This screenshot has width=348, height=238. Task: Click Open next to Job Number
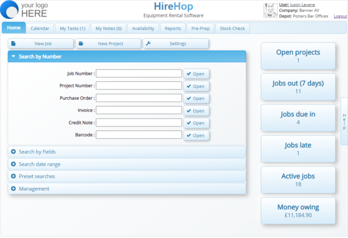pyautogui.click(x=196, y=74)
